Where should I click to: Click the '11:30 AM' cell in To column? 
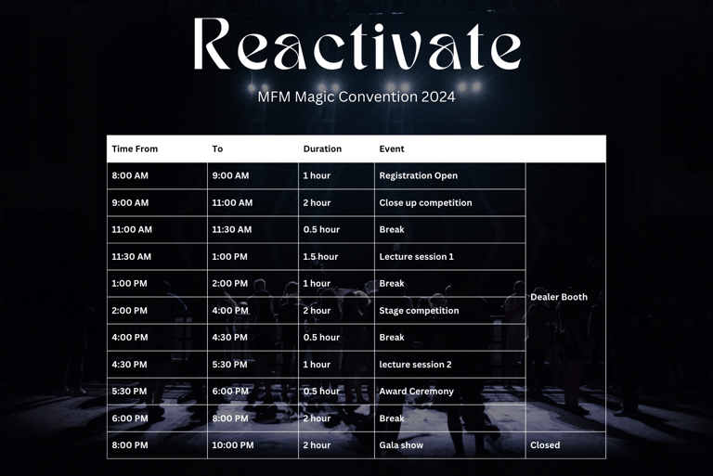[253, 229]
